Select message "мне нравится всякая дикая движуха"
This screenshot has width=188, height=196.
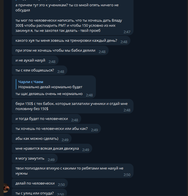point(52,149)
